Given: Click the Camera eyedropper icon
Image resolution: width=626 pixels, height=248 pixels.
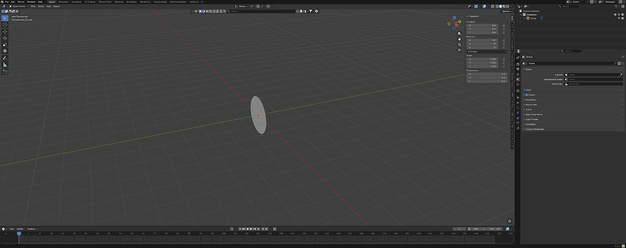Looking at the screenshot, I should pos(621,75).
